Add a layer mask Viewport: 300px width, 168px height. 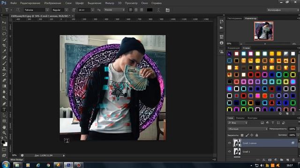click(270, 160)
